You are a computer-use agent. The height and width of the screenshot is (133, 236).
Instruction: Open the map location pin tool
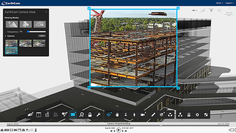point(47,115)
